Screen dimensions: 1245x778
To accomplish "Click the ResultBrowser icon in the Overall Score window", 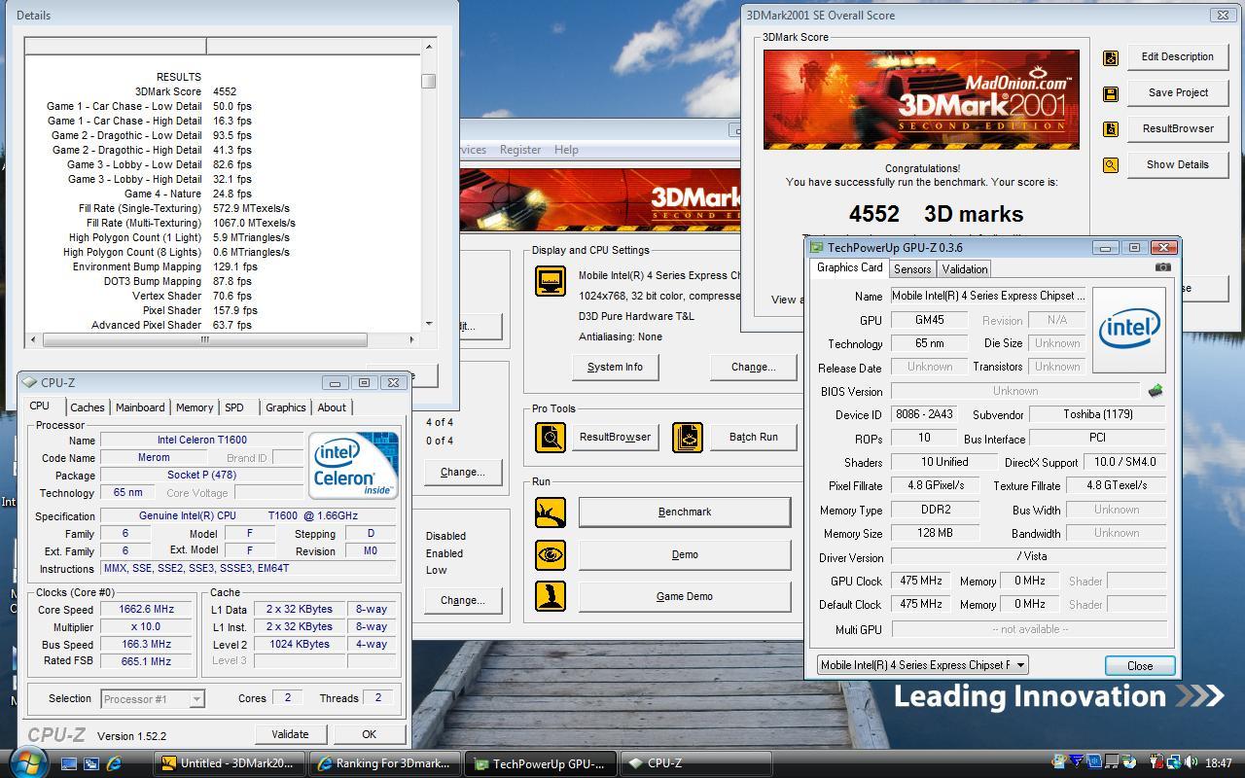I will coord(1110,129).
